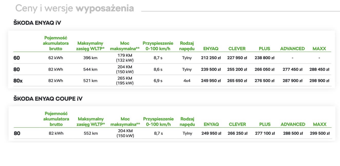Click ENYAQ iV 'Przyspieszenie 0-100 km/h' header
340x166 pixels.
[158, 46]
